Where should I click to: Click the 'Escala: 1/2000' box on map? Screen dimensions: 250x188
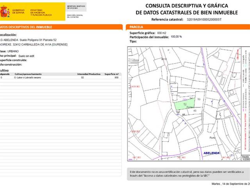coord(246,158)
